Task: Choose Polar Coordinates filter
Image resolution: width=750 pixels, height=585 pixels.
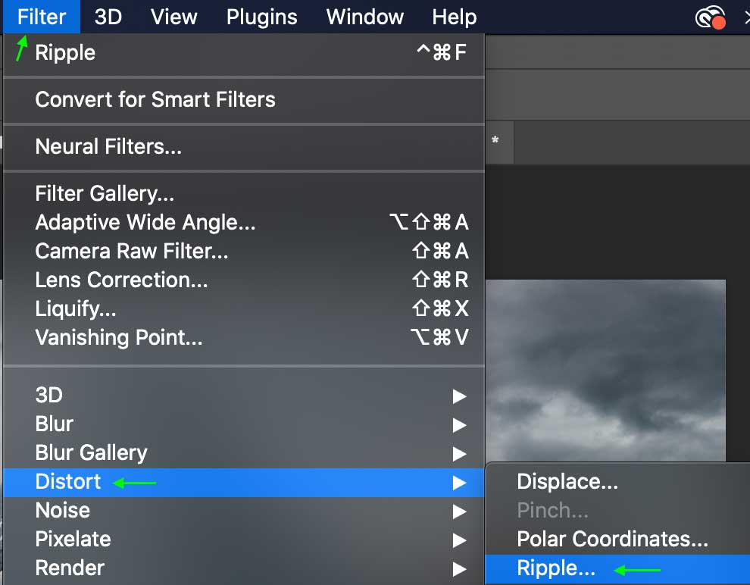Action: (617, 539)
